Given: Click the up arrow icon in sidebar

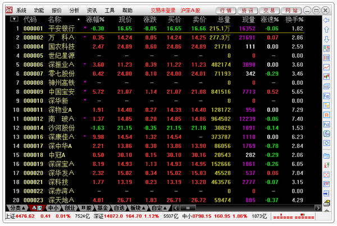Looking at the screenshot, I should 326,30.
